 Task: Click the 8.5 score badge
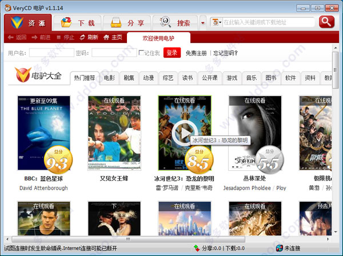coord(199,159)
